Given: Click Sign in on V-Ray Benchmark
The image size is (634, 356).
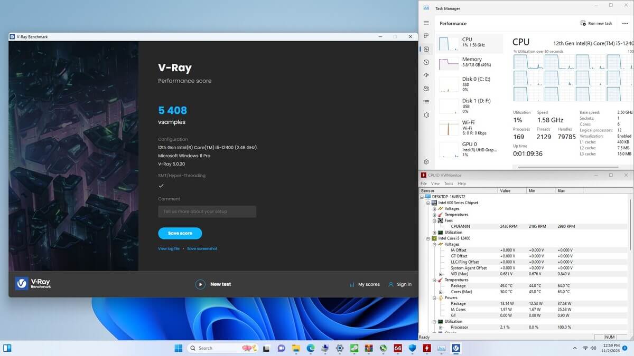Looking at the screenshot, I should [x=400, y=284].
